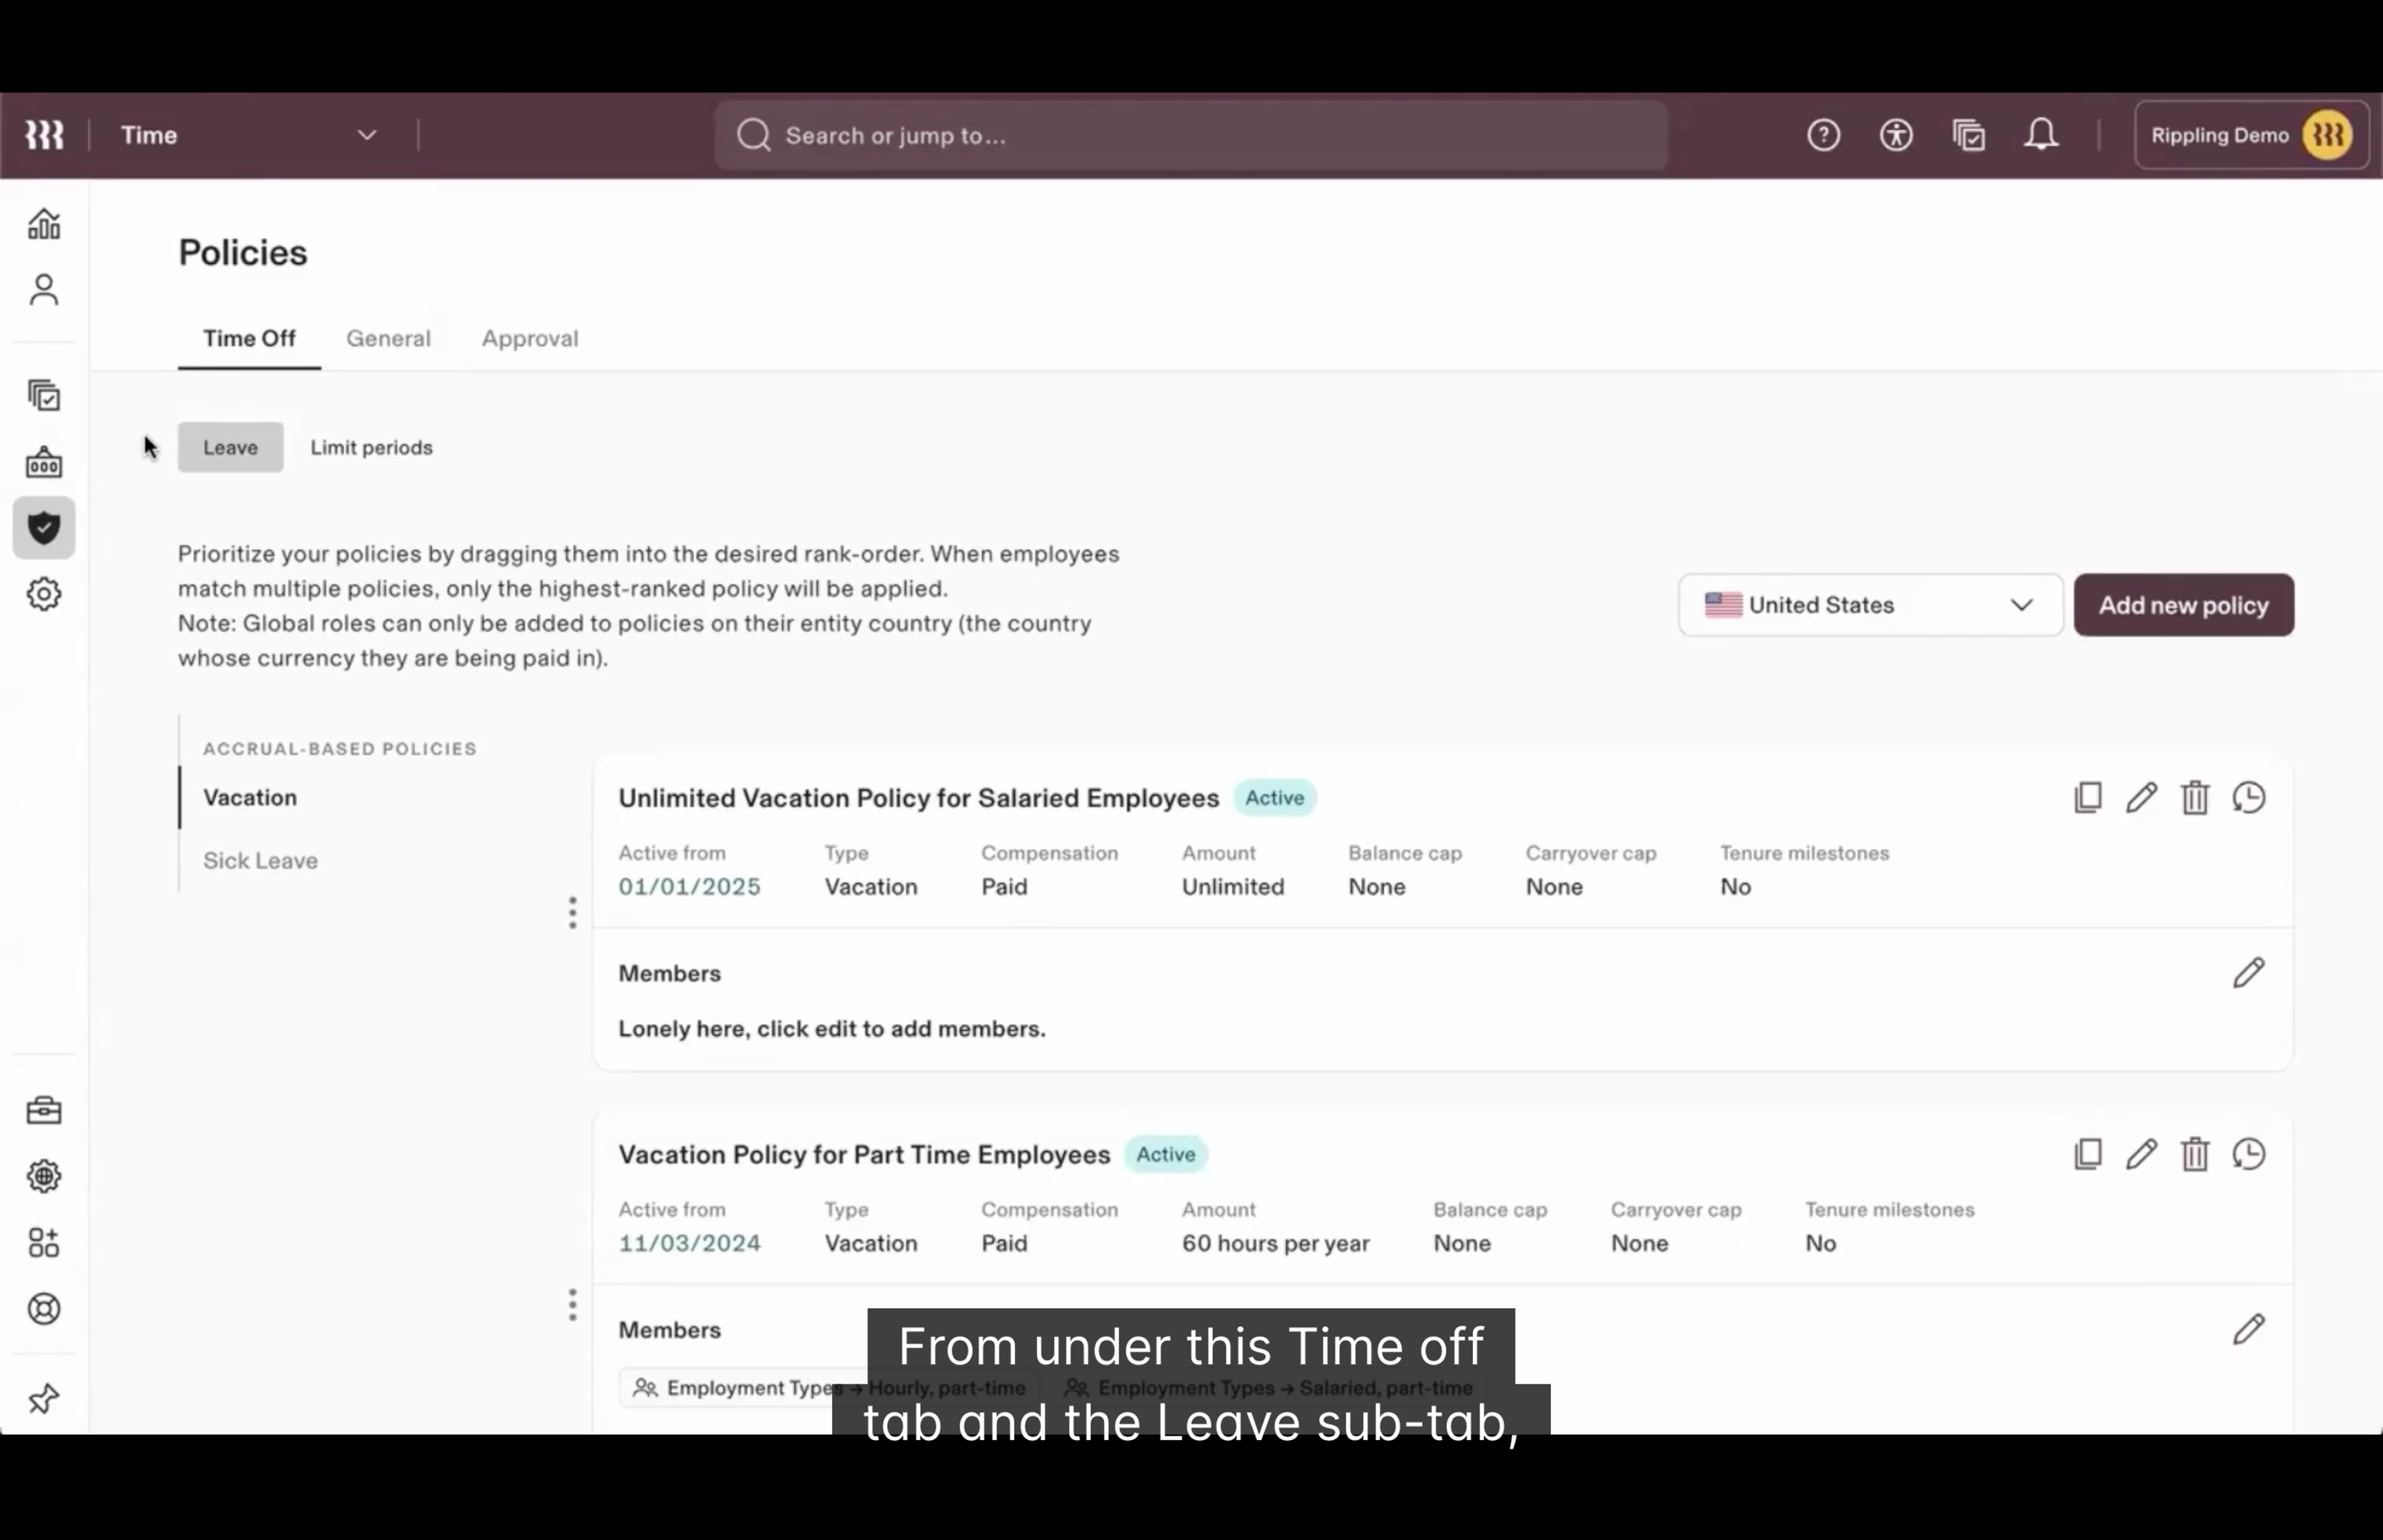Viewport: 2383px width, 1540px height.
Task: Edit members of Part Time Employees policy
Action: pos(2249,1330)
